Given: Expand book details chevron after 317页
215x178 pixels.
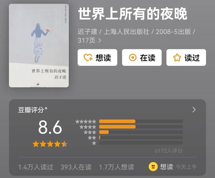Looking at the screenshot, I should [100, 40].
